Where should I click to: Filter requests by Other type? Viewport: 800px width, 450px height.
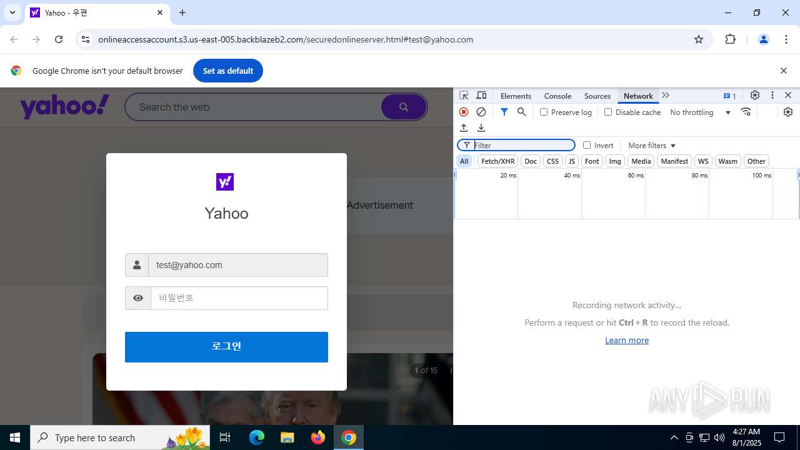[x=756, y=161]
